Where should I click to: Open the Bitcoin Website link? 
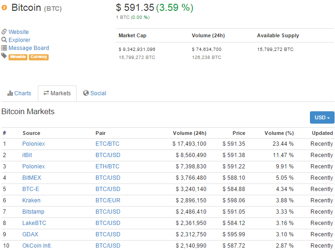pos(18,32)
